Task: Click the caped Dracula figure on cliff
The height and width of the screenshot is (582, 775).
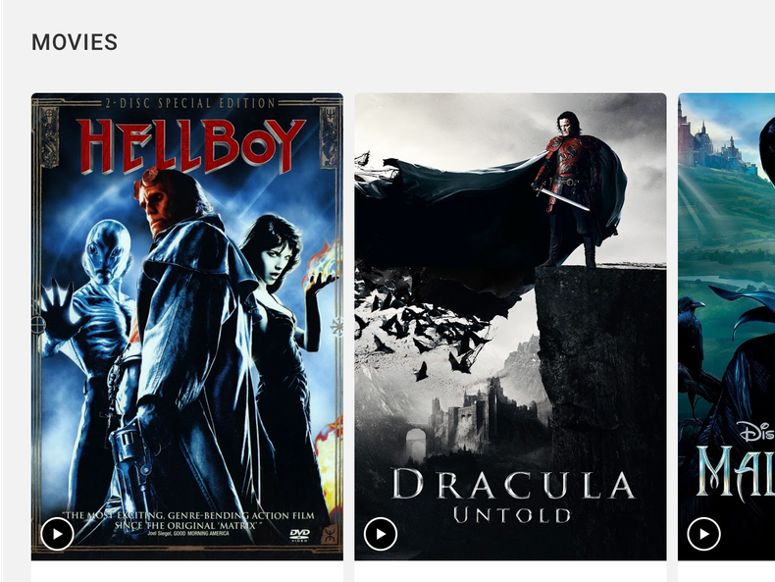Action: click(x=573, y=187)
